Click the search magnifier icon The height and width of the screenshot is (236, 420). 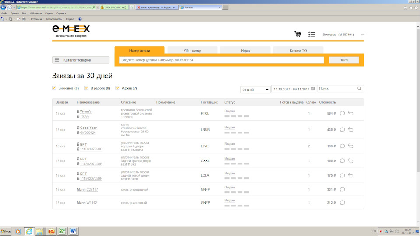pos(359,89)
